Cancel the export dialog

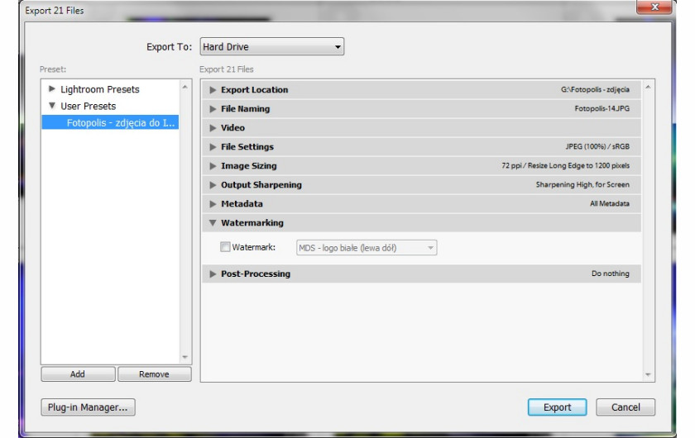pos(625,407)
